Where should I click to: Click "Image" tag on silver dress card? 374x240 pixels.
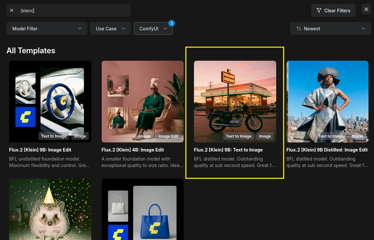(x=357, y=136)
